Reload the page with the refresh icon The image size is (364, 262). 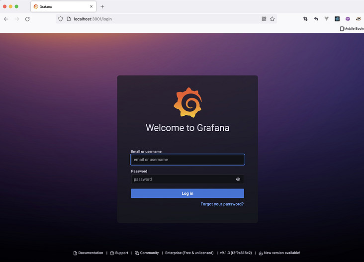pos(27,19)
